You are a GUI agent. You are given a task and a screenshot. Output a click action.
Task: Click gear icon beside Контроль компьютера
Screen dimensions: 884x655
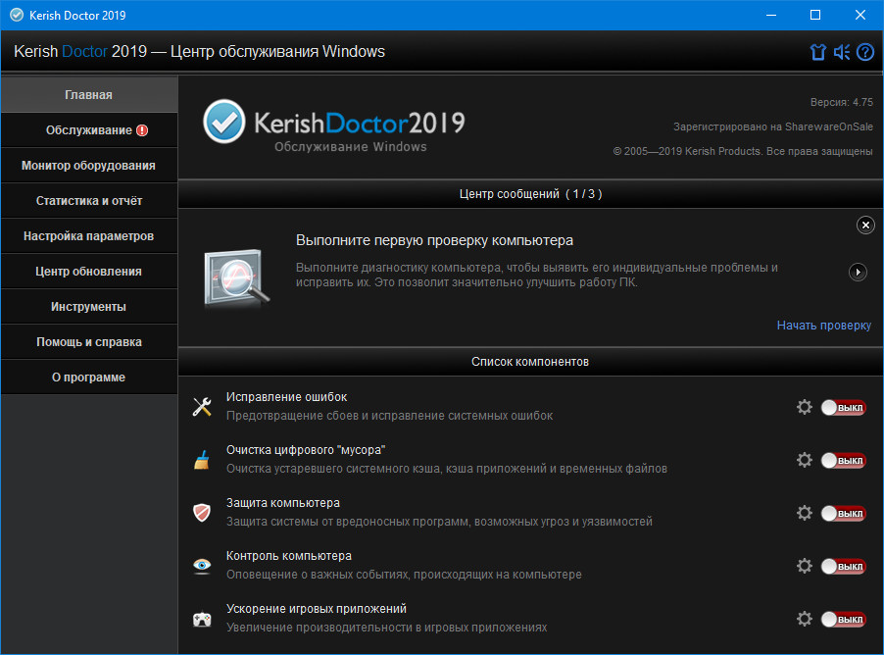coord(805,566)
